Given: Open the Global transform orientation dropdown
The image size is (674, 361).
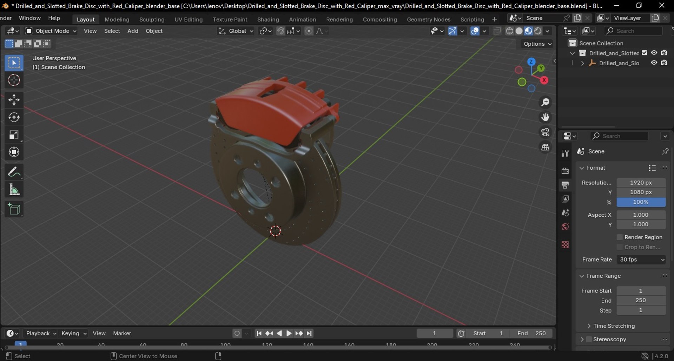Looking at the screenshot, I should [236, 31].
